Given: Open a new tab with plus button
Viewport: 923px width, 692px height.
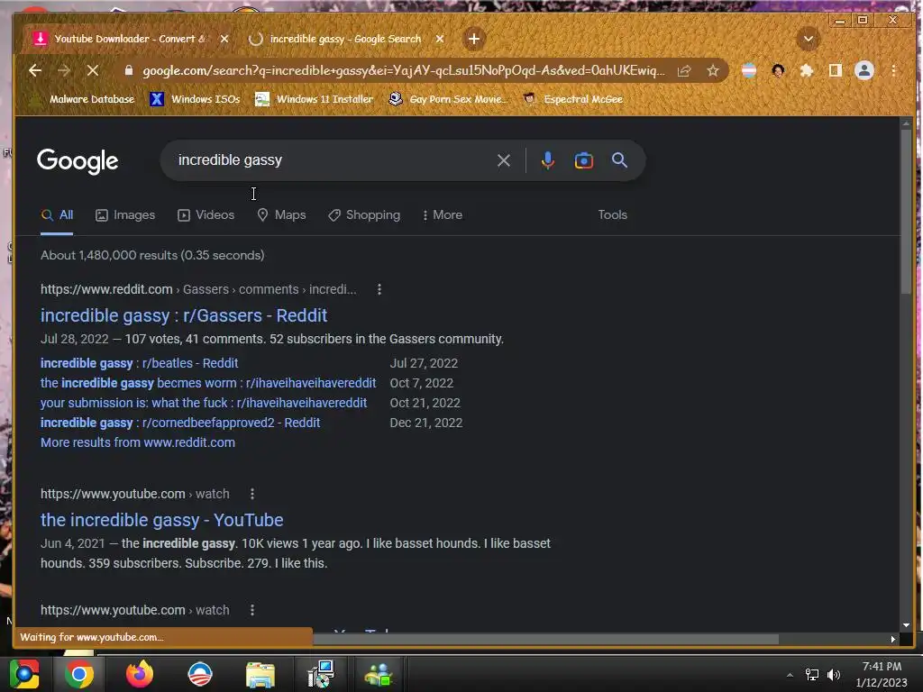Looking at the screenshot, I should coord(474,39).
